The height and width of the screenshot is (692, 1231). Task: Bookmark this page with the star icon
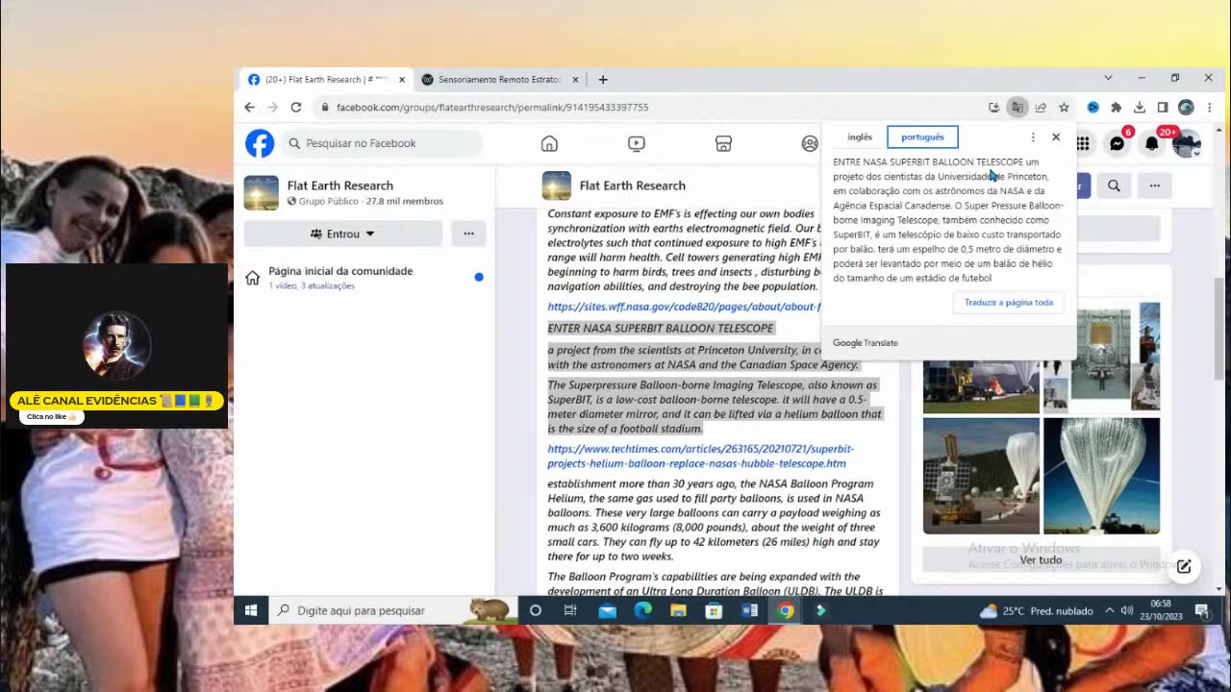point(1064,107)
